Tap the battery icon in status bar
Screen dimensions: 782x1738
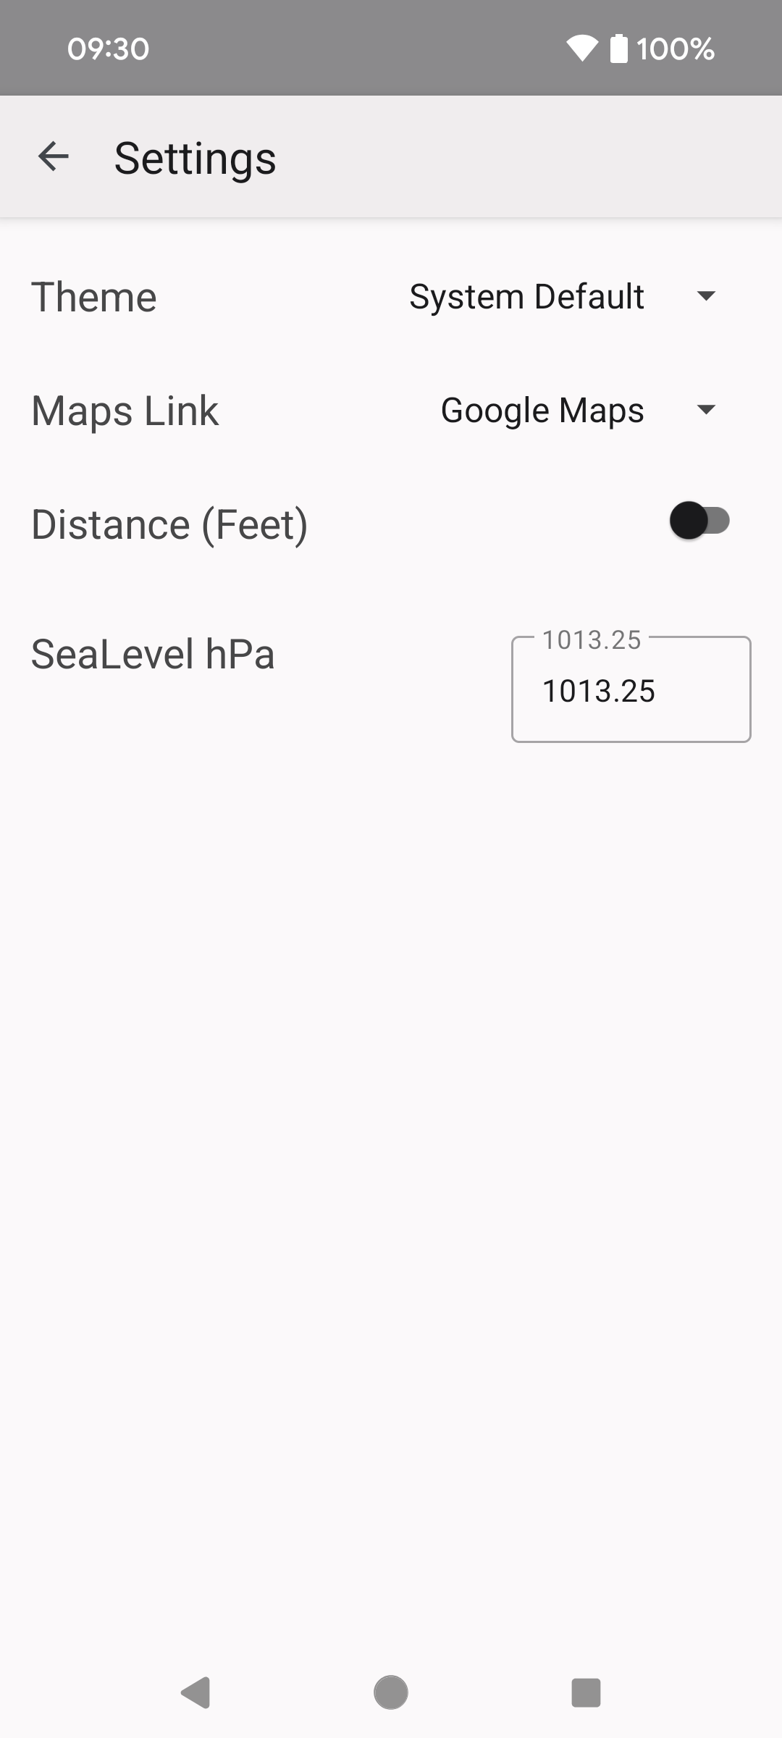(x=619, y=49)
